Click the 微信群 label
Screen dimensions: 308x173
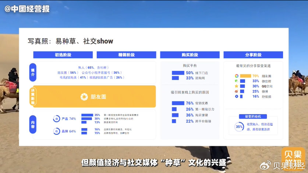(x=266, y=81)
